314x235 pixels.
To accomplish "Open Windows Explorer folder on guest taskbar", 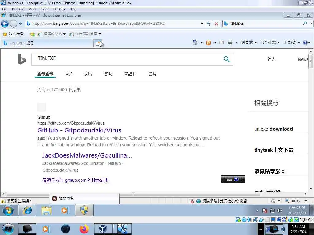I will (46, 211).
